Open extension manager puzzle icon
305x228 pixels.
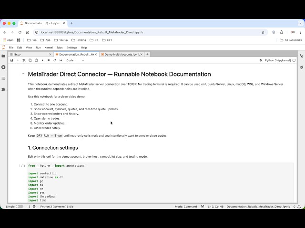coord(3,90)
